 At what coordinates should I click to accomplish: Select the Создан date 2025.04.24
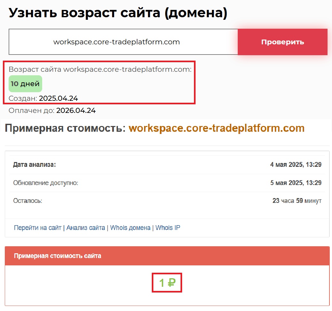click(x=58, y=98)
